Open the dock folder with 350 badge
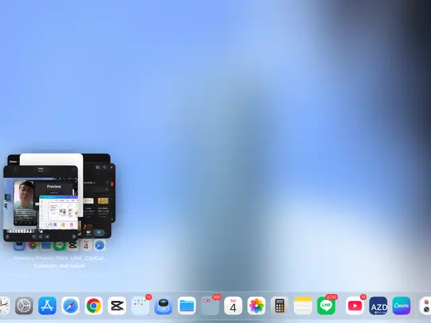This screenshot has height=323, width=431. point(210,306)
